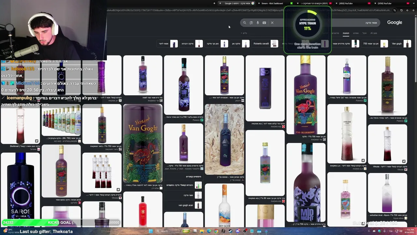Click the magnifier search icon in Google search box
This screenshot has width=417, height=235.
244,23
